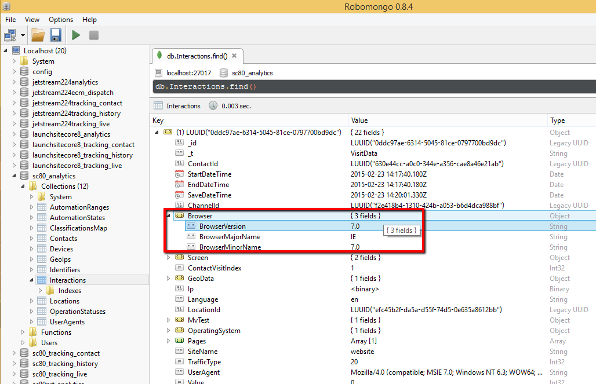Open the File menu
Viewport: 596px width, 384px height.
coord(10,20)
